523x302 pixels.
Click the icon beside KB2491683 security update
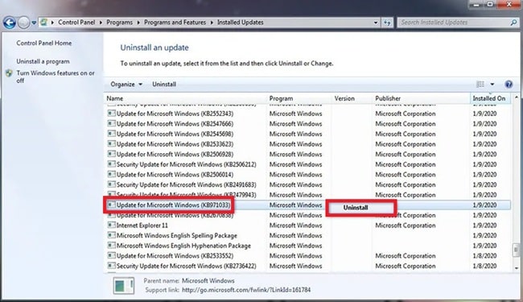coord(111,184)
